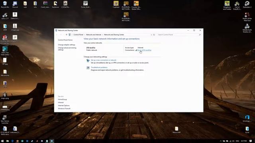Click the set up new connection icon
Image resolution: width=255 pixels, height=143 pixels.
pos(88,60)
